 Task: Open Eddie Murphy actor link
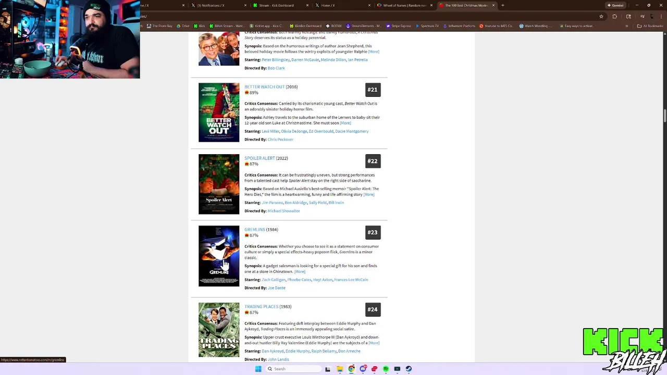coord(298,351)
